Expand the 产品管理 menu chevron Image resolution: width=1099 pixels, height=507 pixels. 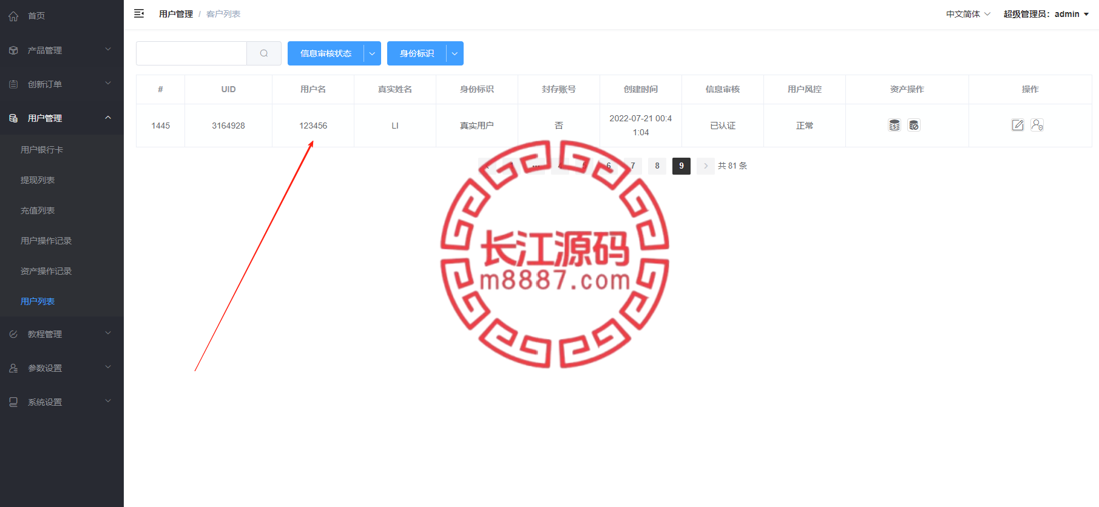[108, 49]
